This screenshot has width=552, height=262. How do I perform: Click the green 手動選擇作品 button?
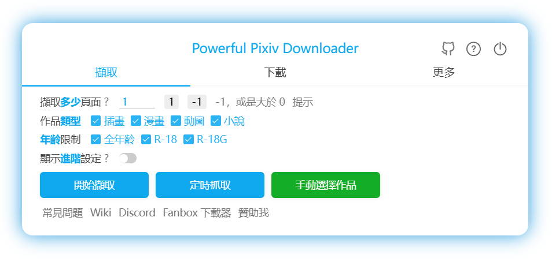(x=326, y=185)
